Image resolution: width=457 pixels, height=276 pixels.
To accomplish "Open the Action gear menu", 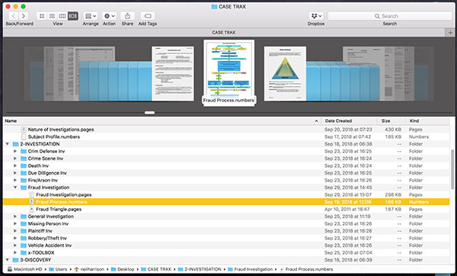I will click(x=109, y=16).
